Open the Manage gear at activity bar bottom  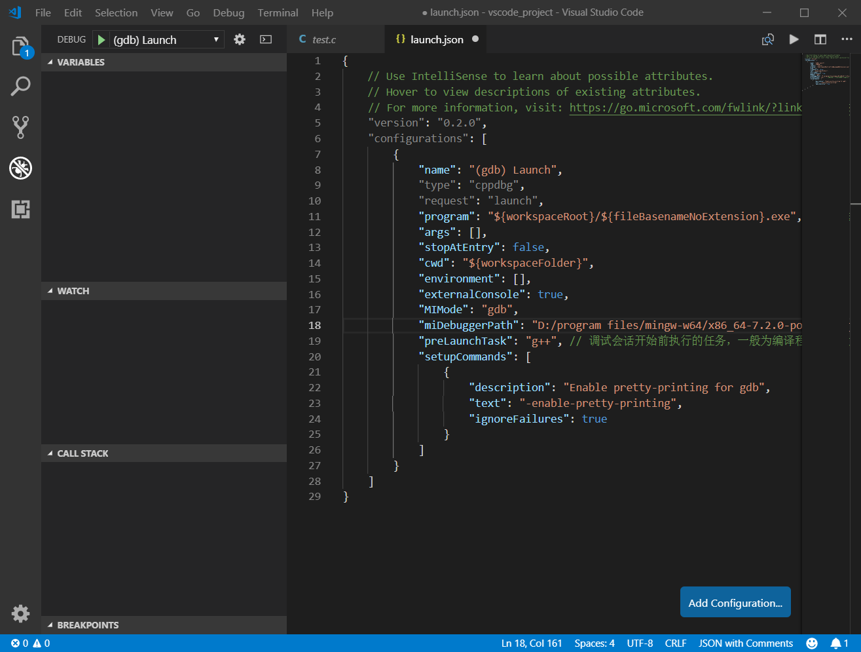click(x=20, y=613)
